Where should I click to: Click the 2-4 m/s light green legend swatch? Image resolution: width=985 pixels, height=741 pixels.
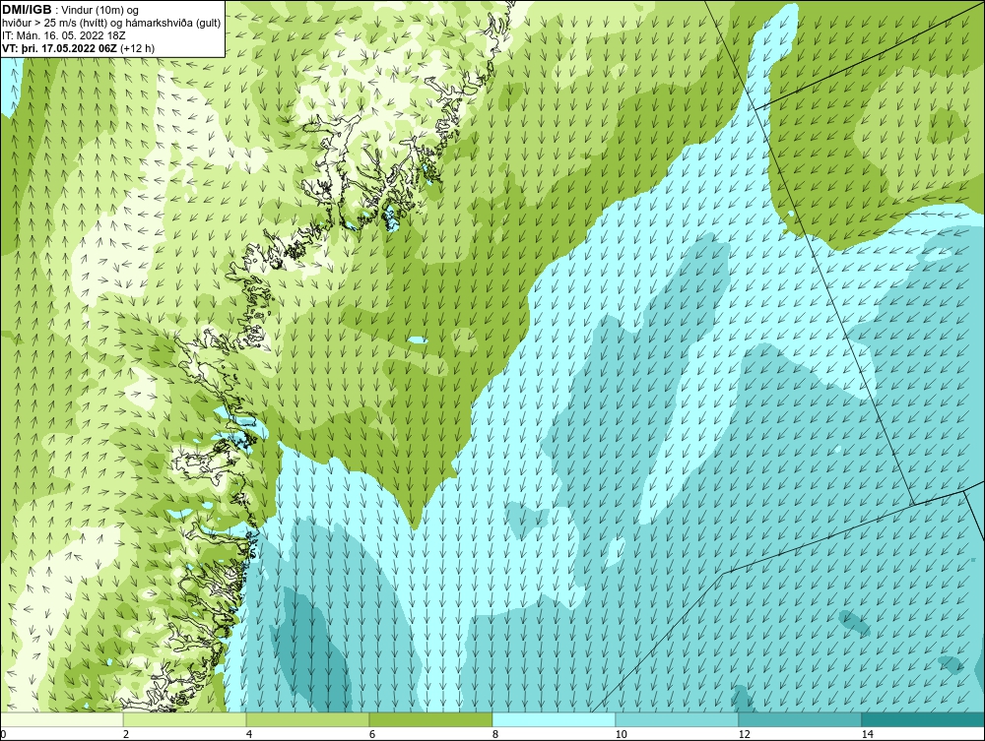tap(185, 719)
